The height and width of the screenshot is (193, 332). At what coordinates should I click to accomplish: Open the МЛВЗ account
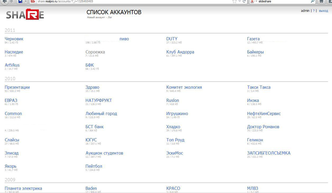tap(252, 188)
